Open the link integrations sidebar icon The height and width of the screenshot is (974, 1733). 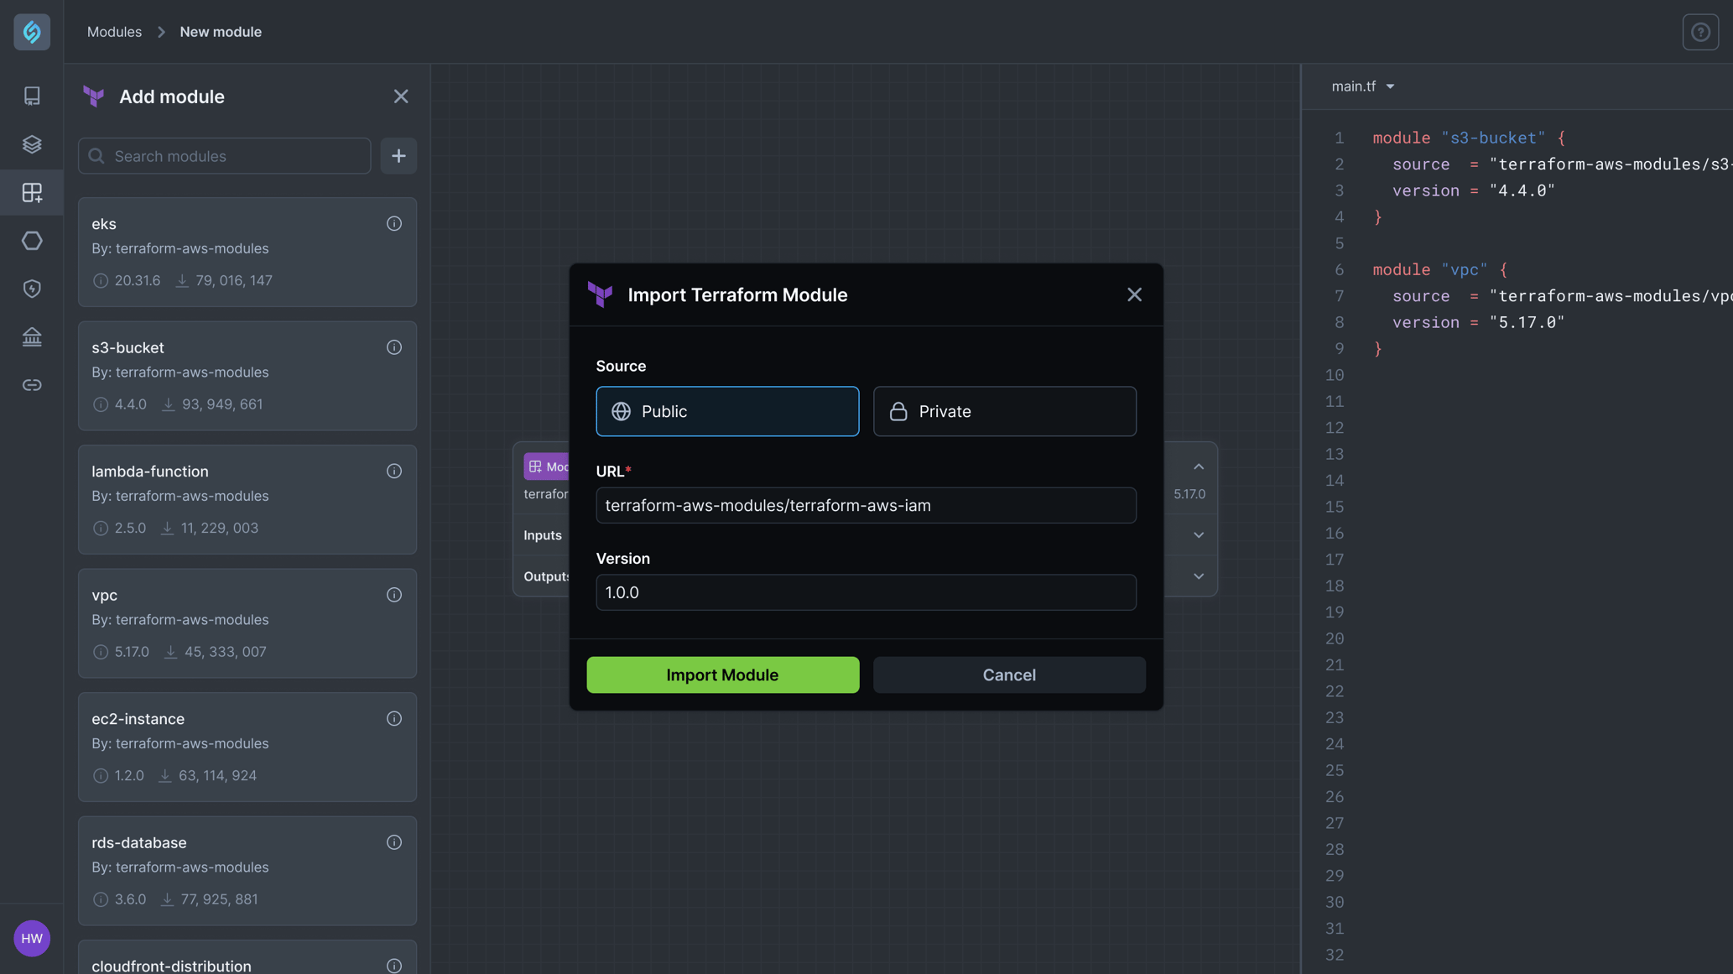[32, 385]
